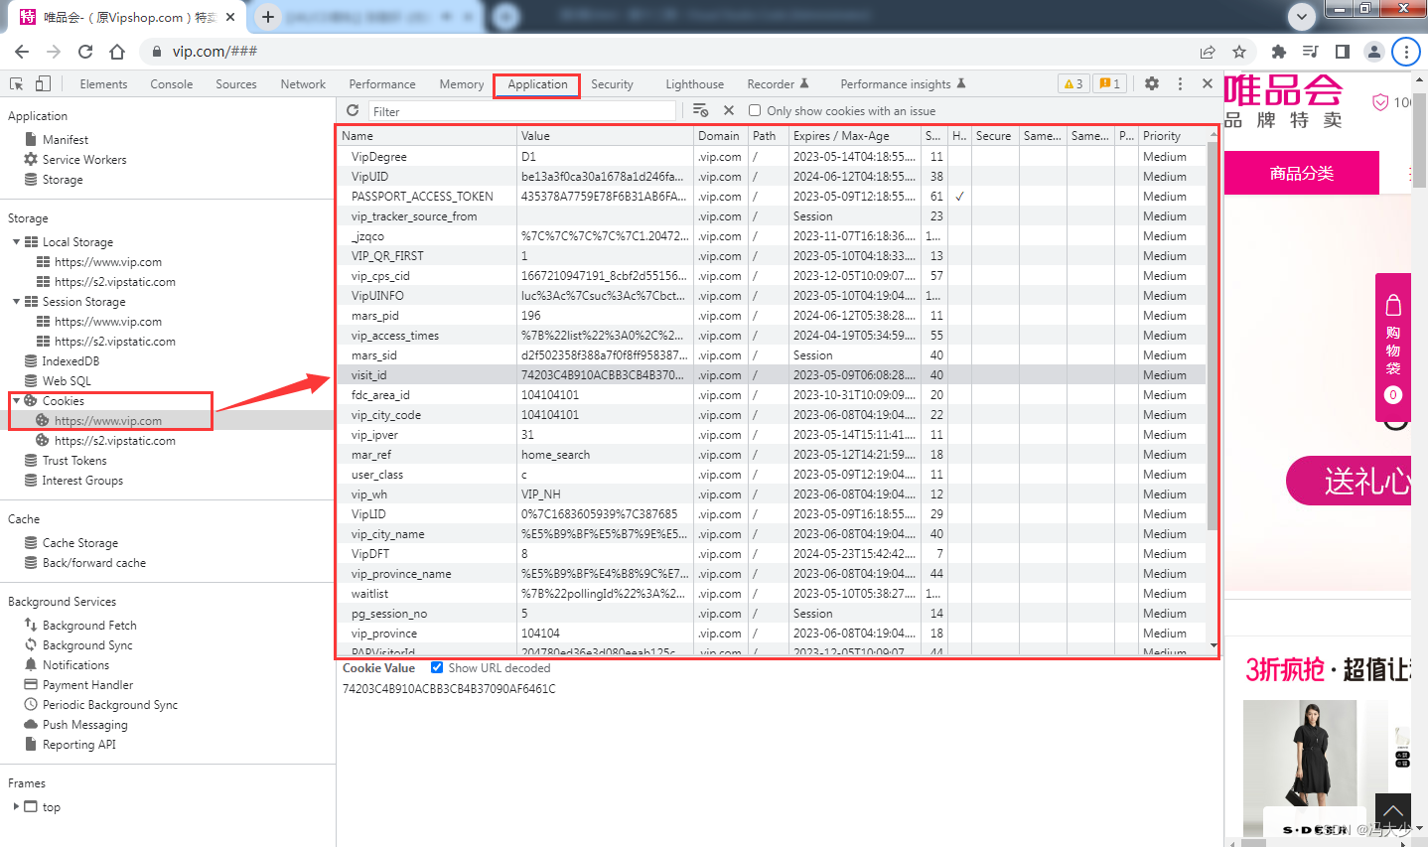Select the vip_city_code cookie row
Image resolution: width=1428 pixels, height=847 pixels.
(772, 414)
